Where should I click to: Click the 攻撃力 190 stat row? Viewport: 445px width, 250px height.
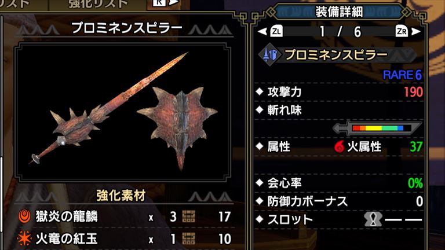(x=340, y=92)
